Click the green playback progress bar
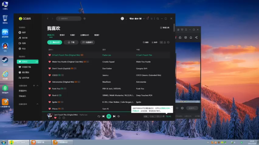The width and height of the screenshot is (259, 145). (87, 112)
